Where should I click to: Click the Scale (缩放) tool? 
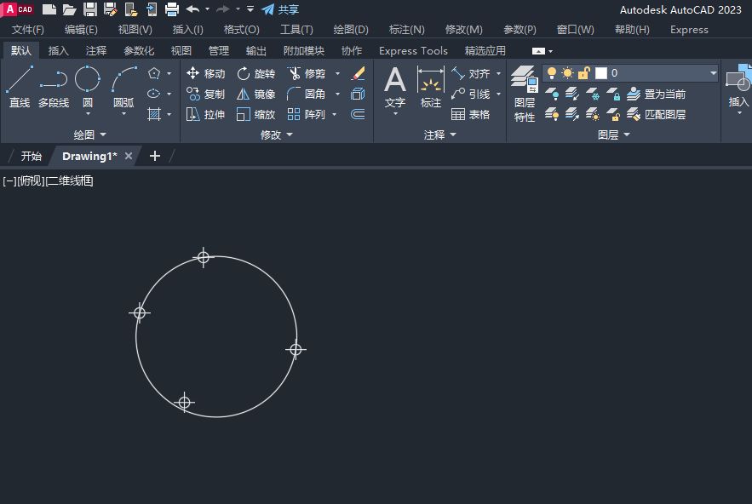pos(256,114)
